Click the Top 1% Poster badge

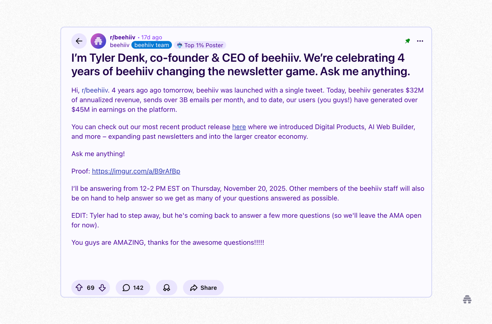pyautogui.click(x=200, y=45)
